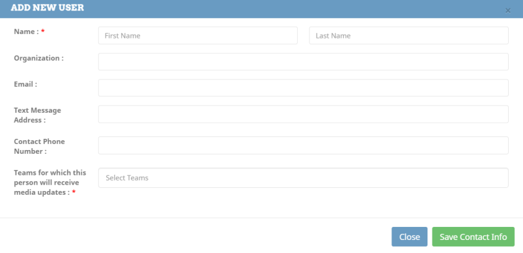Click the Contact Phone Number input
Viewport: 523px width, 253px height.
tap(303, 145)
